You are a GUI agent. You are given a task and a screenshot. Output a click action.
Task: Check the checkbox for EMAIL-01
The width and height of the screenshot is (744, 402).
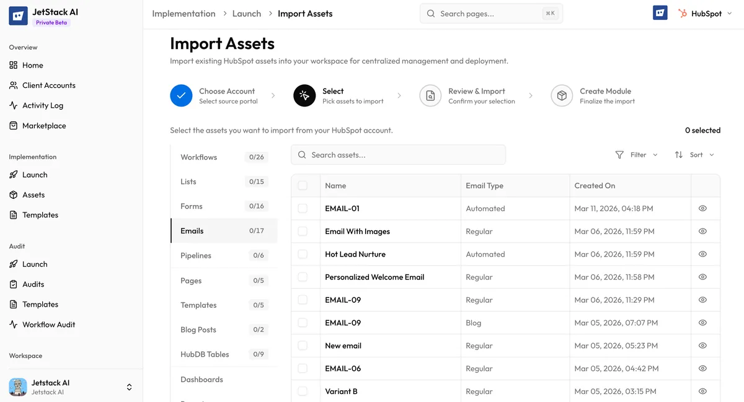click(303, 208)
